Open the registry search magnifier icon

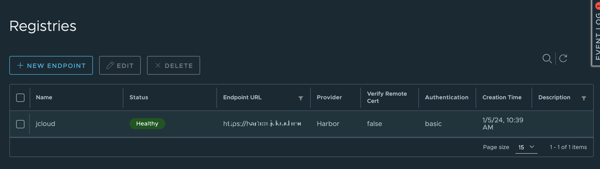click(547, 59)
